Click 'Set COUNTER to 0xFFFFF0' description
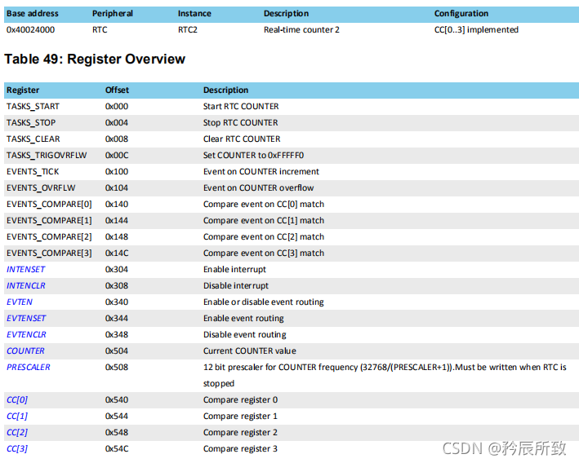This screenshot has width=579, height=463. click(254, 155)
